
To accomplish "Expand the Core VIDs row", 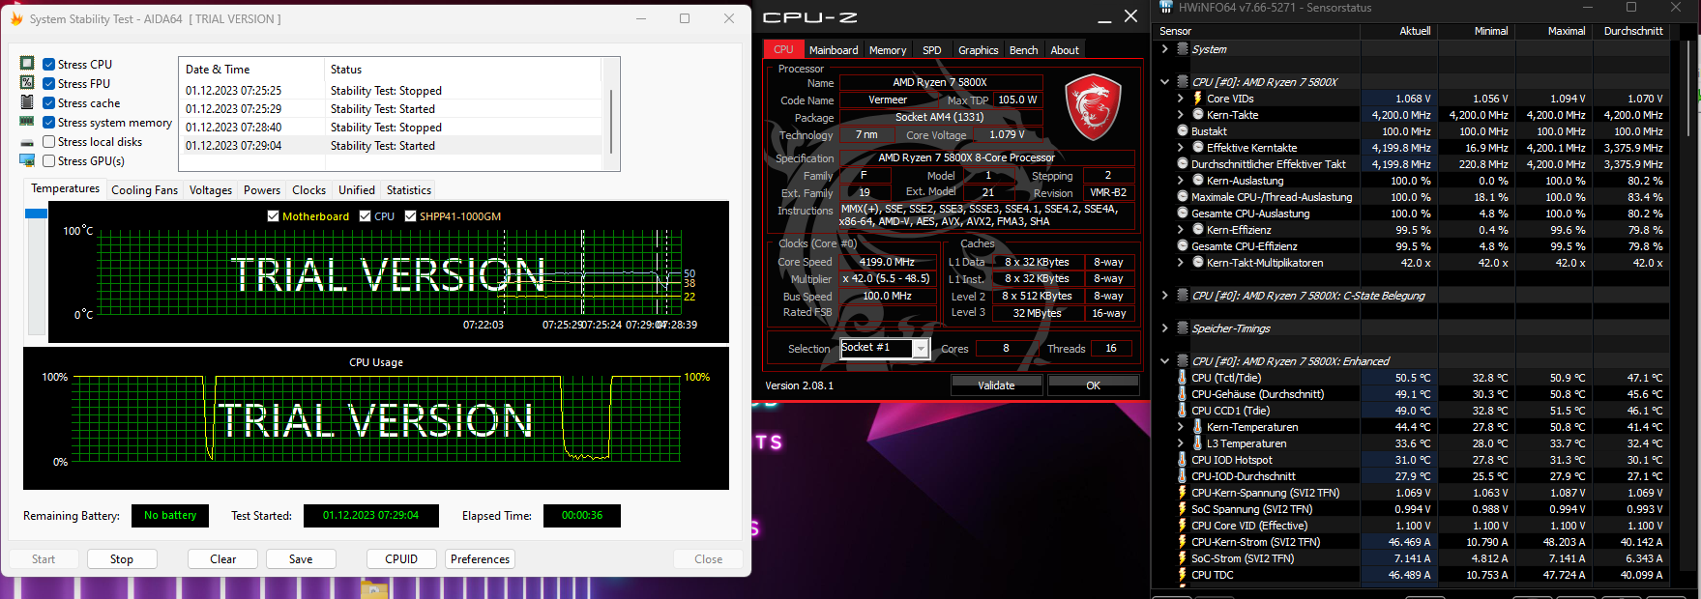I will point(1180,99).
